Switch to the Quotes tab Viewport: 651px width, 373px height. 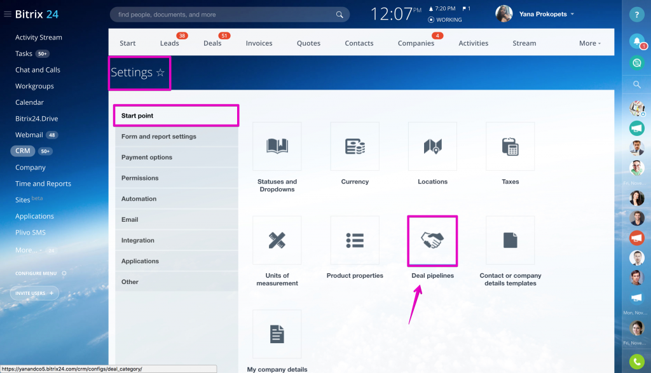308,43
